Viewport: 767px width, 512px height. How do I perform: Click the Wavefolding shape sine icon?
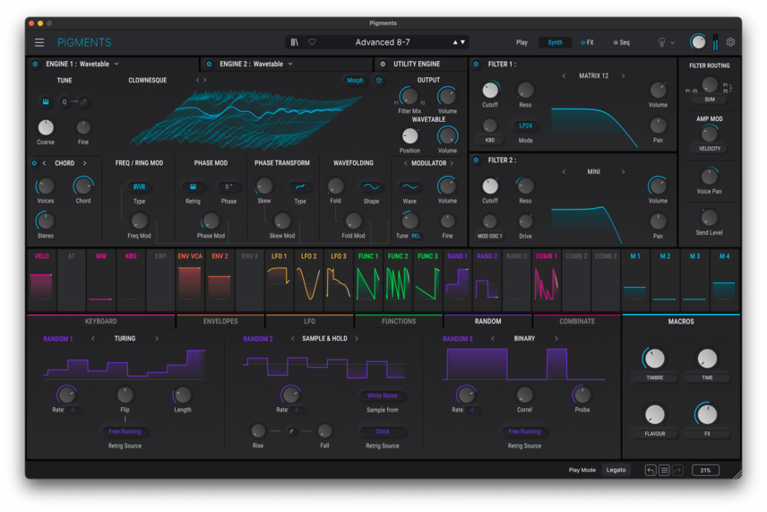pos(371,187)
